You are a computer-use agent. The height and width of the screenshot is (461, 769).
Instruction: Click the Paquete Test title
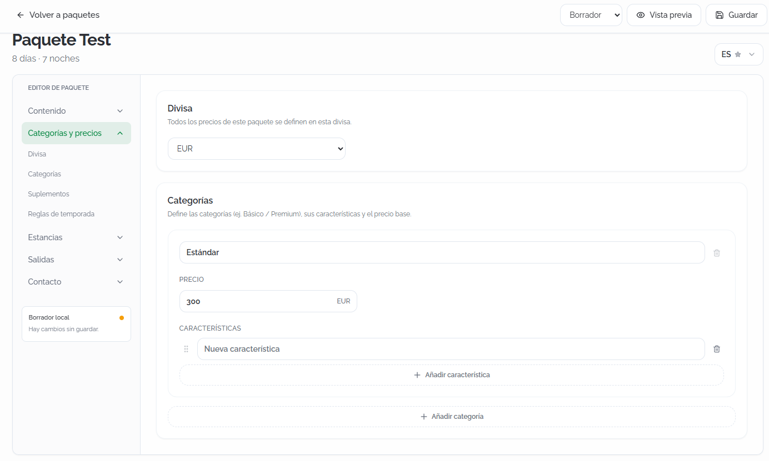tap(62, 40)
